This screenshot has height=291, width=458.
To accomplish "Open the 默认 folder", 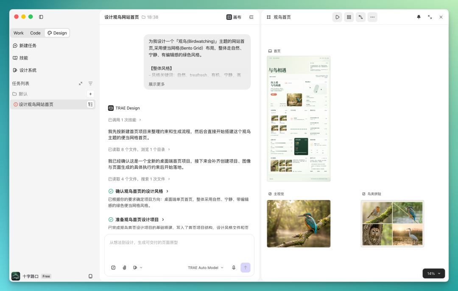I will pyautogui.click(x=20, y=94).
